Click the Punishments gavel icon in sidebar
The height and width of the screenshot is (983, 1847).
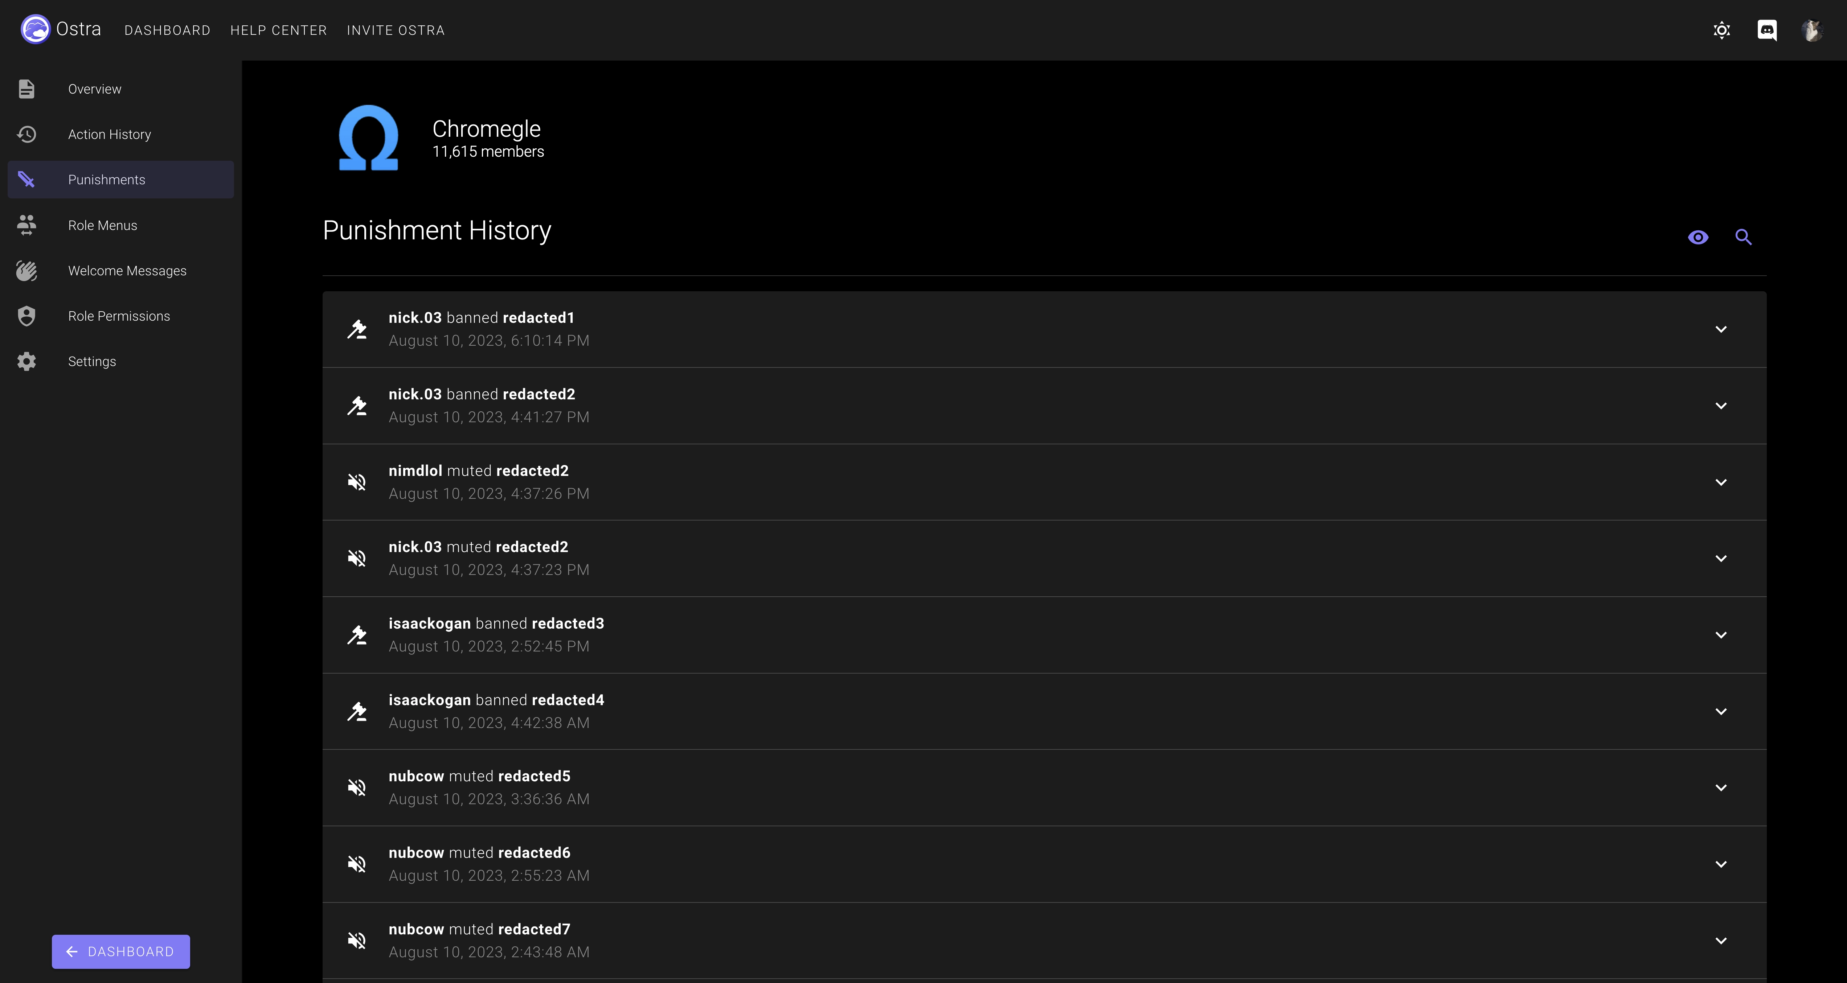(x=26, y=179)
